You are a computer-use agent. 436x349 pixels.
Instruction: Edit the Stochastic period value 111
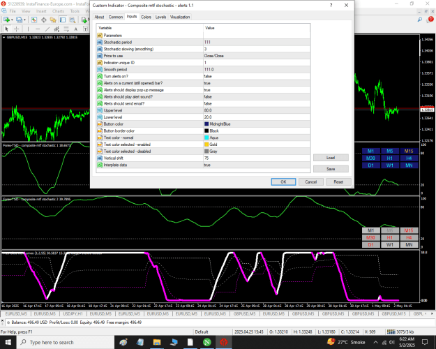[x=257, y=42]
